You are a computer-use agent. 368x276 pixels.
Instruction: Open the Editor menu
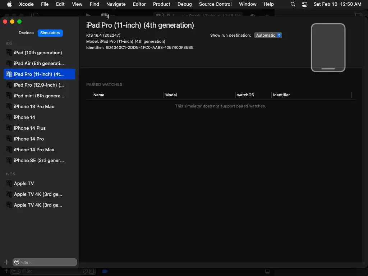coord(139,4)
